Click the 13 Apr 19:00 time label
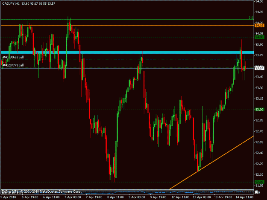This screenshot has height=200, width=267. click(223, 197)
